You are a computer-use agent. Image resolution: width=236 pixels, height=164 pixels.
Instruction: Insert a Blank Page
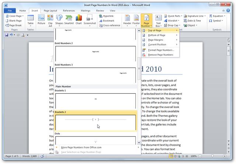(x=14, y=21)
